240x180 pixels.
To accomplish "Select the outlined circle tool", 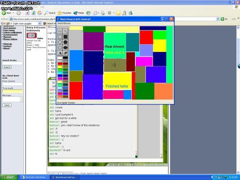I will 60,43.
